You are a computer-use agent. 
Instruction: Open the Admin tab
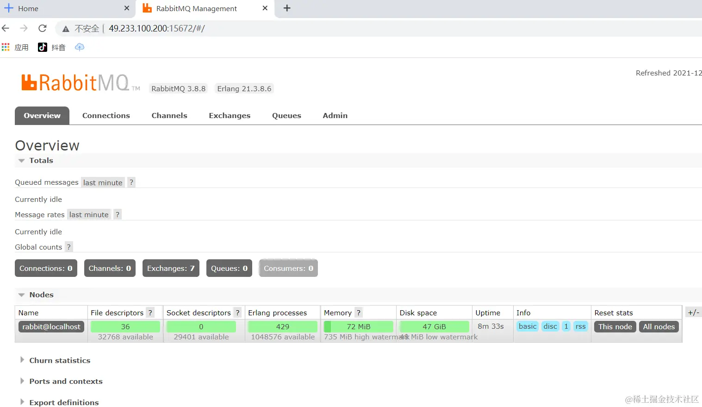[335, 116]
